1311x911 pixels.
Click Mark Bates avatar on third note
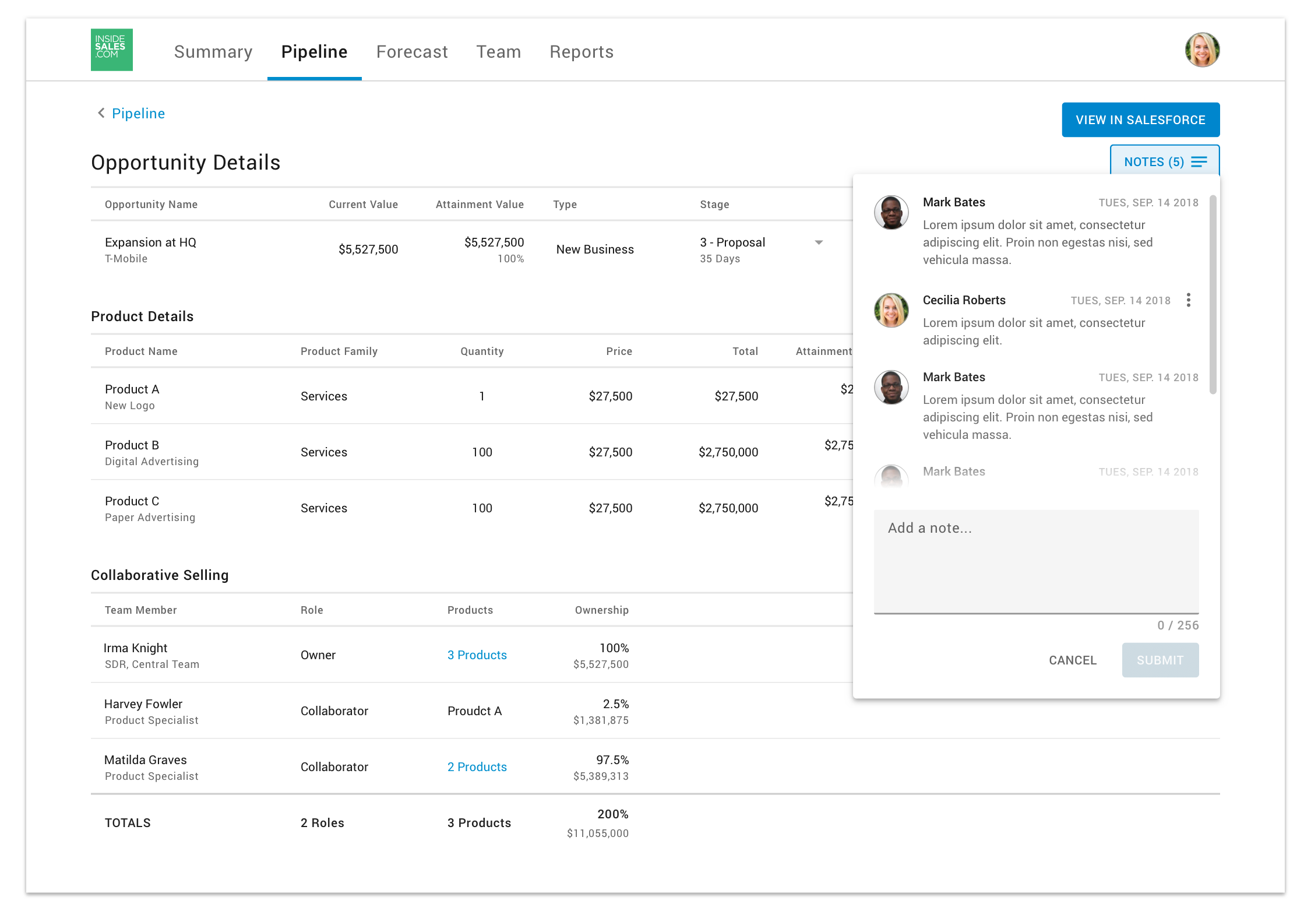[x=891, y=388]
